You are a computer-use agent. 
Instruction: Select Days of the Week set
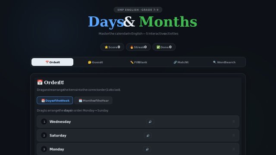(55, 100)
